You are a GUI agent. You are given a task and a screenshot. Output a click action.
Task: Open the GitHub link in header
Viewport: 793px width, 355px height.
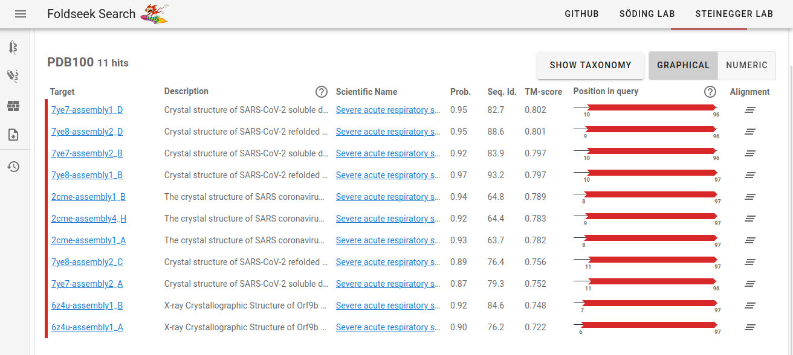[581, 14]
